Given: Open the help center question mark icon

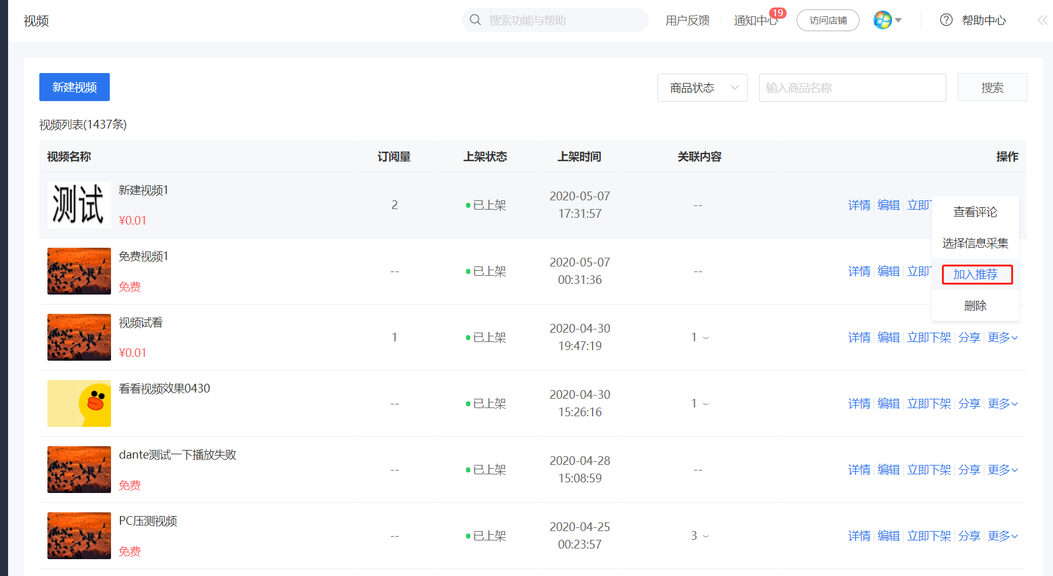Looking at the screenshot, I should click(946, 20).
